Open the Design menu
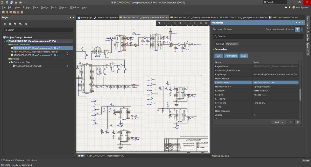The height and width of the screenshot is (167, 311). [45, 7]
